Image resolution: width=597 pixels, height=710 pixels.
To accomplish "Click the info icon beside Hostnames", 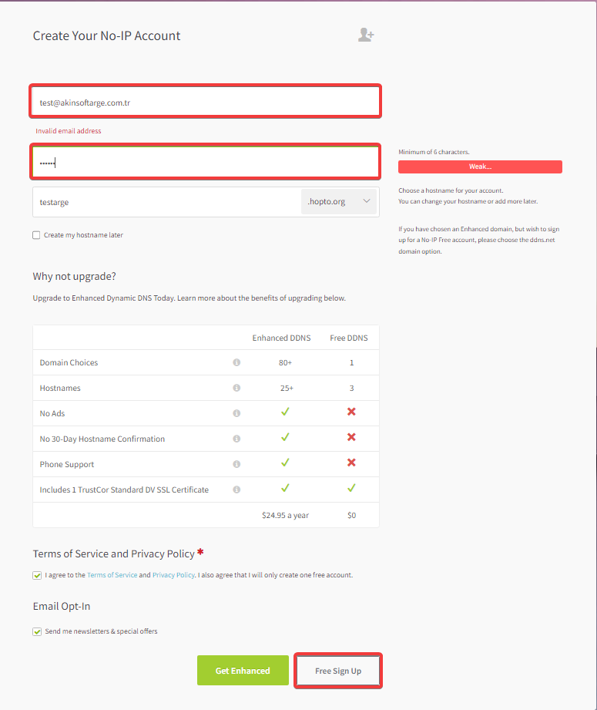I will pos(236,388).
